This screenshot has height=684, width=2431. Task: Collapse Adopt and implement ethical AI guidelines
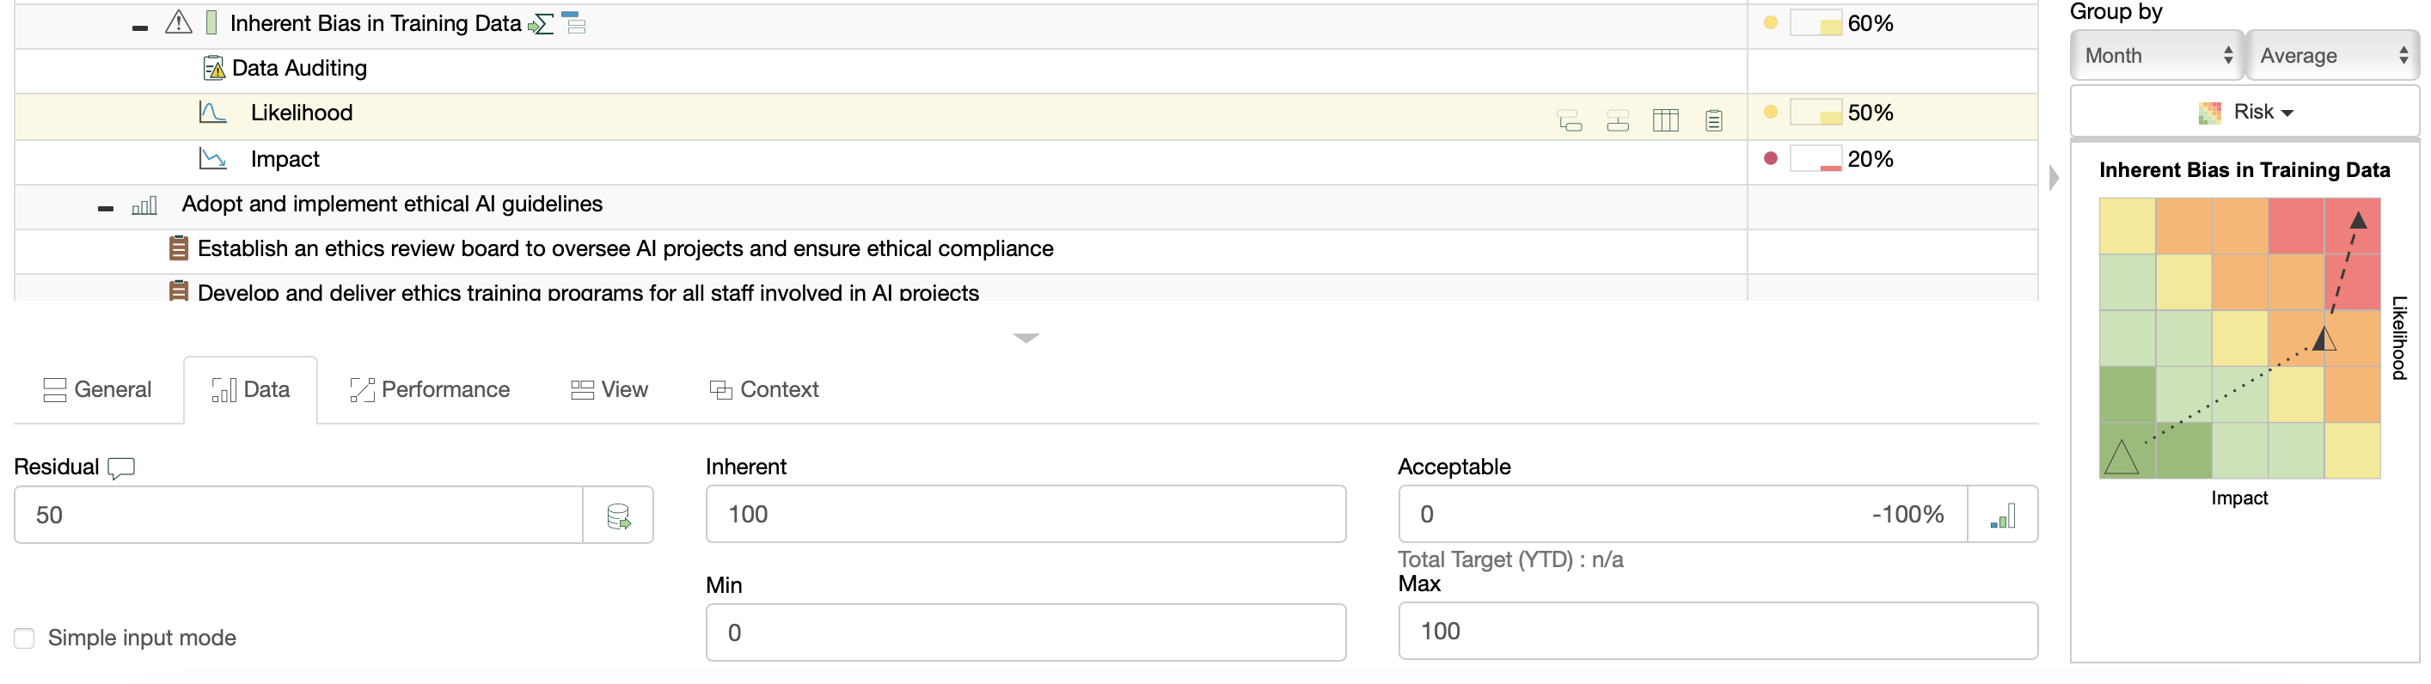(106, 208)
